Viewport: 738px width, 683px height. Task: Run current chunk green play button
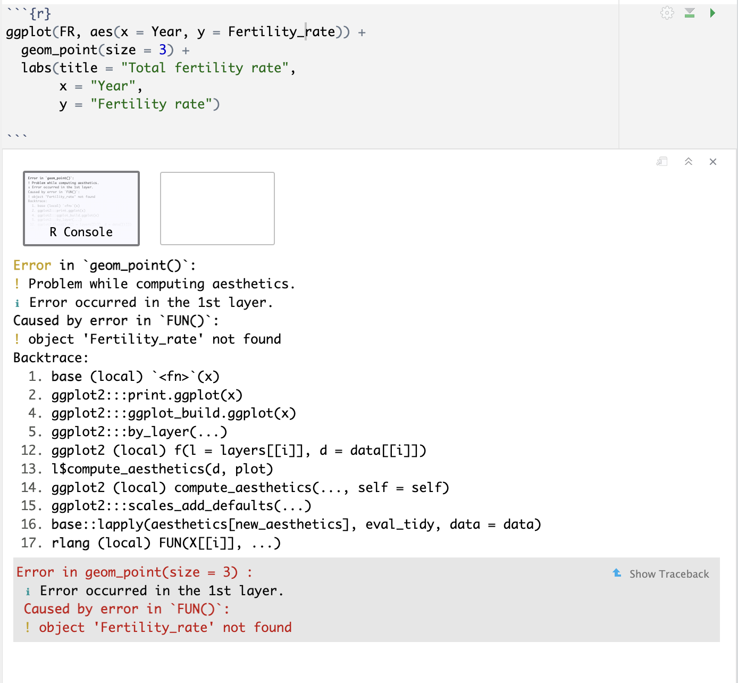pos(712,13)
